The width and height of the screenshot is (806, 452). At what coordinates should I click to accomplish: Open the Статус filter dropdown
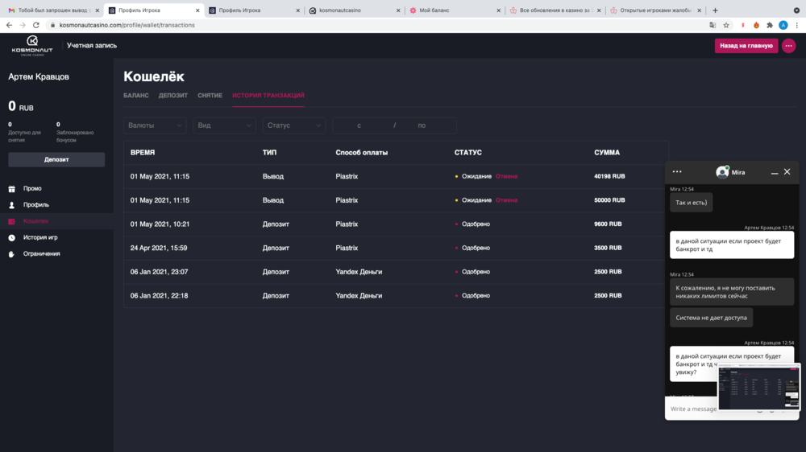pos(293,125)
